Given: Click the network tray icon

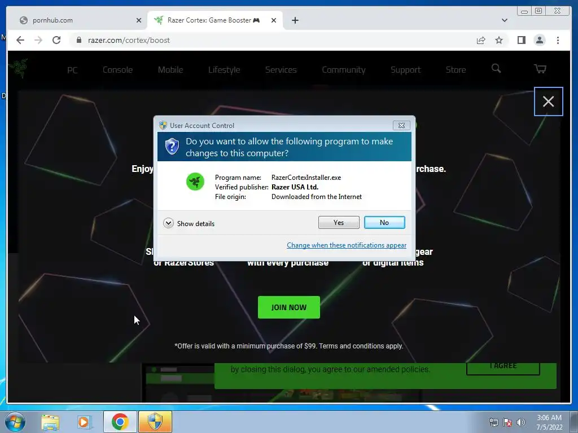Looking at the screenshot, I should [493, 422].
